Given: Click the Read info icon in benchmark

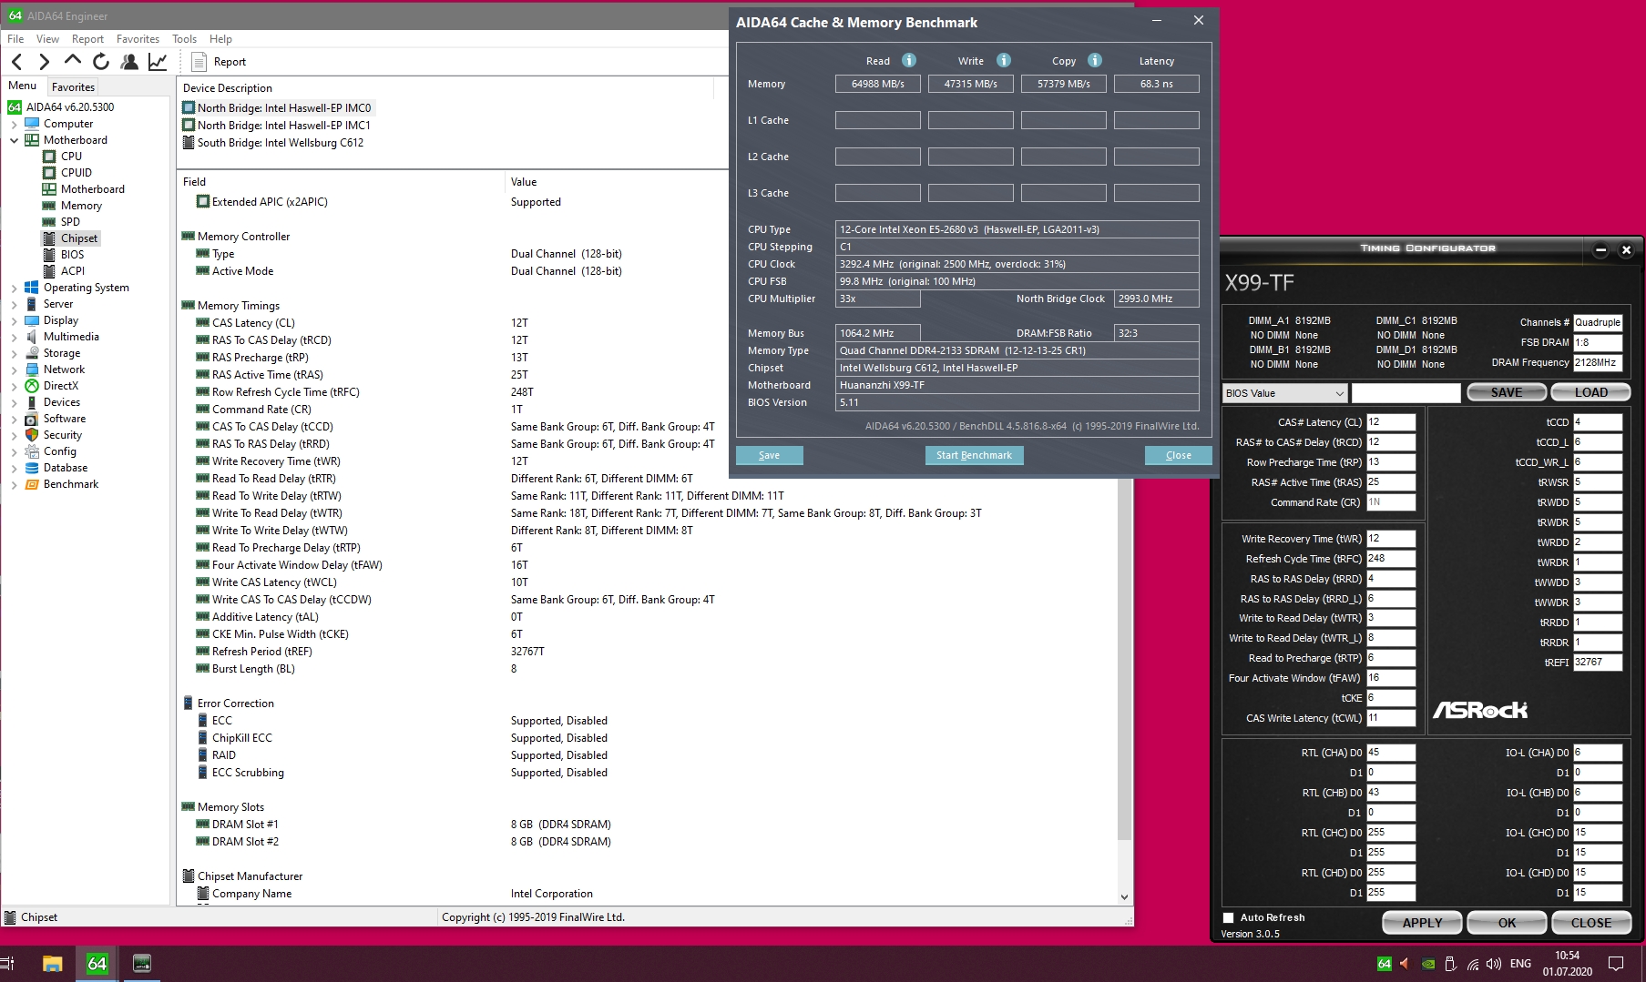Looking at the screenshot, I should 908,60.
